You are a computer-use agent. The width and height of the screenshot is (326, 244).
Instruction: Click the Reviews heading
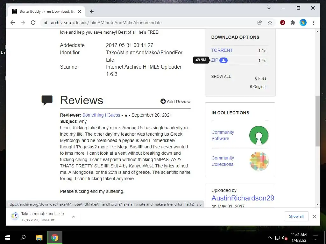coord(81,100)
